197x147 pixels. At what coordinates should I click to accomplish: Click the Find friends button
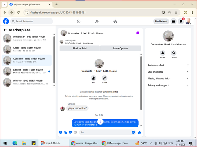pos(161,21)
